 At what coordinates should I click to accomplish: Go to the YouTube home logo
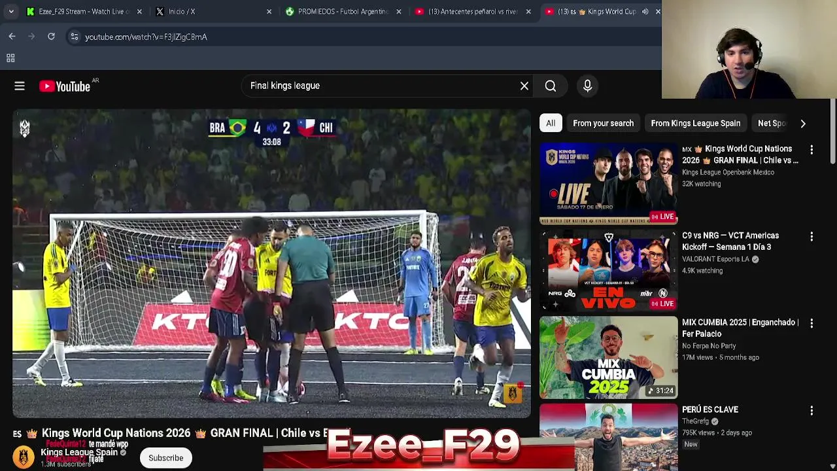click(65, 86)
